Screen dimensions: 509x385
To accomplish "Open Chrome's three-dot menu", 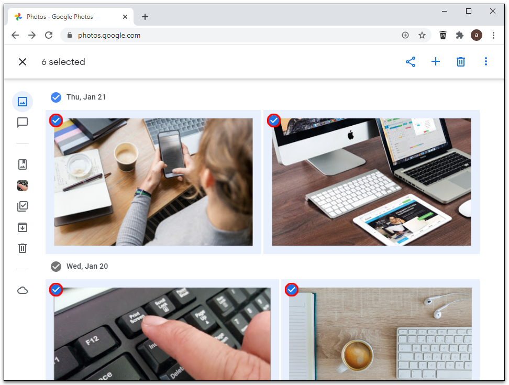I will 493,35.
